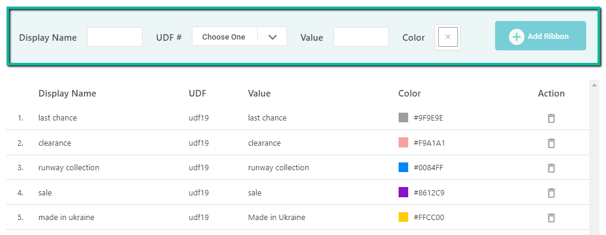Select gray #9F9E9E color swatch
Screen dimensions: 606x235
(x=403, y=117)
